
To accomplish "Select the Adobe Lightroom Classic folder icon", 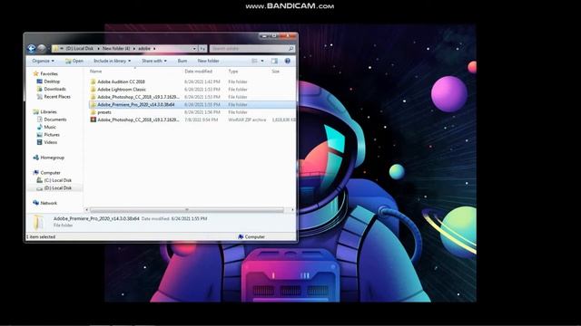I will [93, 90].
